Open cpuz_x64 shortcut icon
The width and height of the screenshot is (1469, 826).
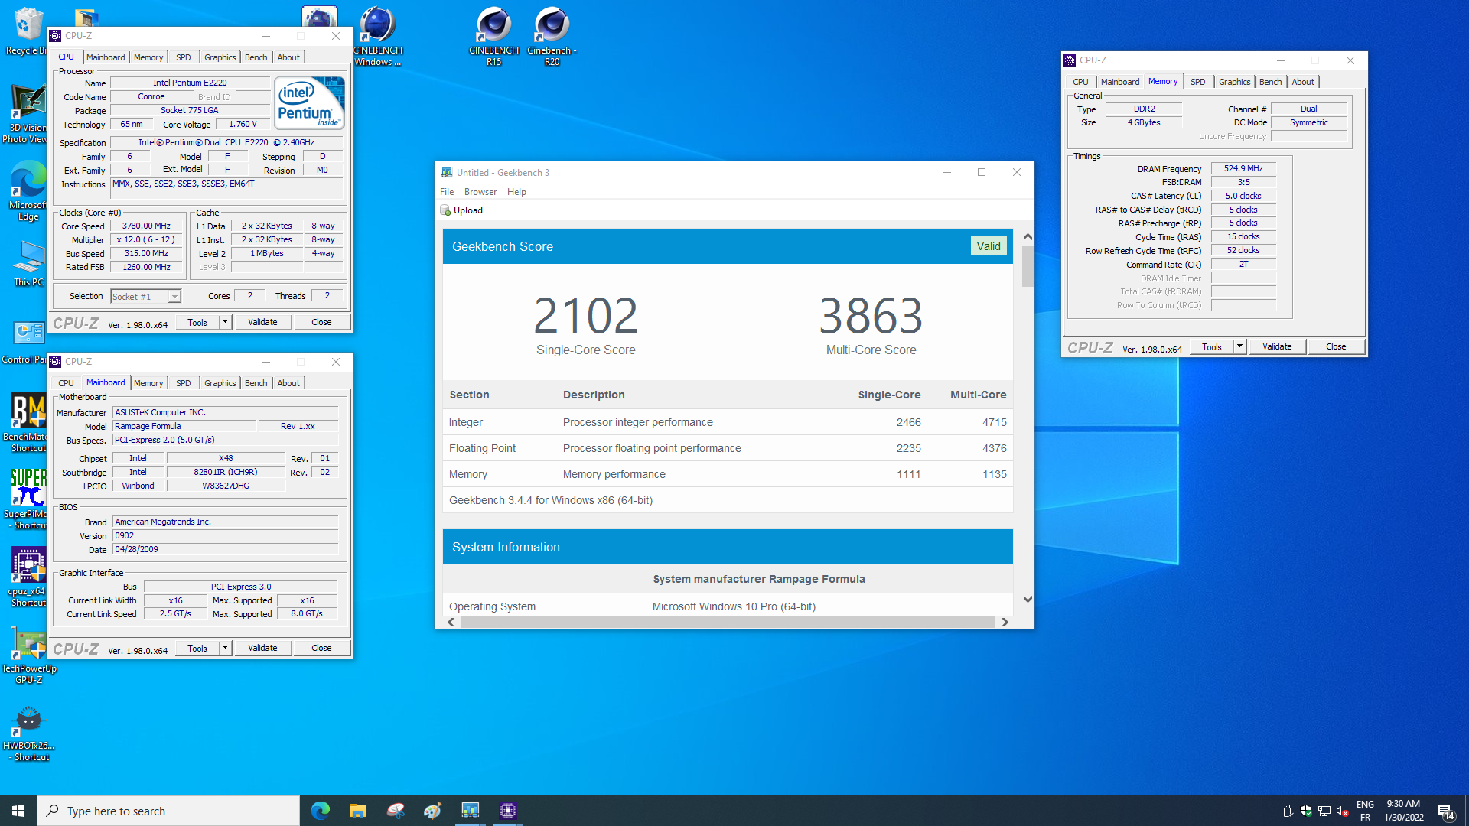[28, 577]
